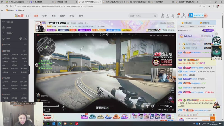Click the streamer avatar thumbnail
This screenshot has height=126, width=224.
pos(40,27)
